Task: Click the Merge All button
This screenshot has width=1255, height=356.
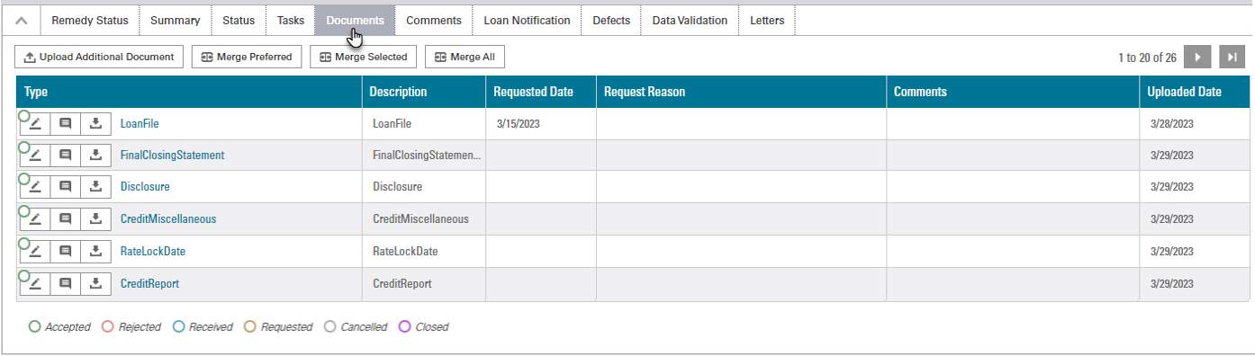Action: pos(465,57)
